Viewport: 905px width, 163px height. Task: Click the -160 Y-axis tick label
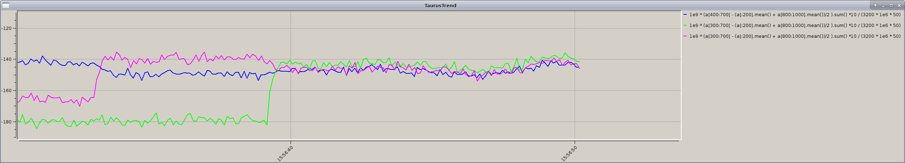(7, 91)
